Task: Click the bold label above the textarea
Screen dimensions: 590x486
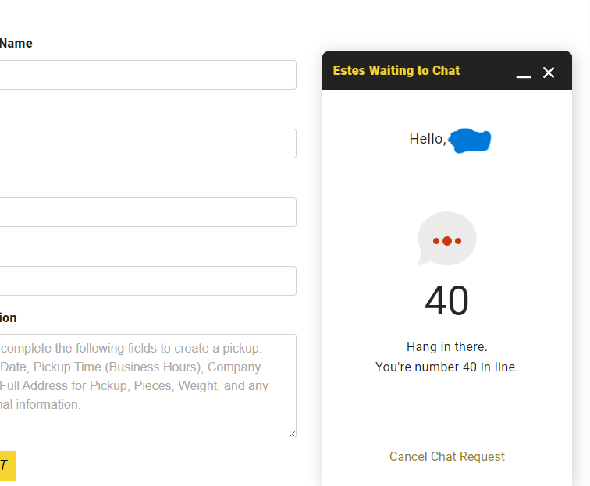Action: click(8, 318)
